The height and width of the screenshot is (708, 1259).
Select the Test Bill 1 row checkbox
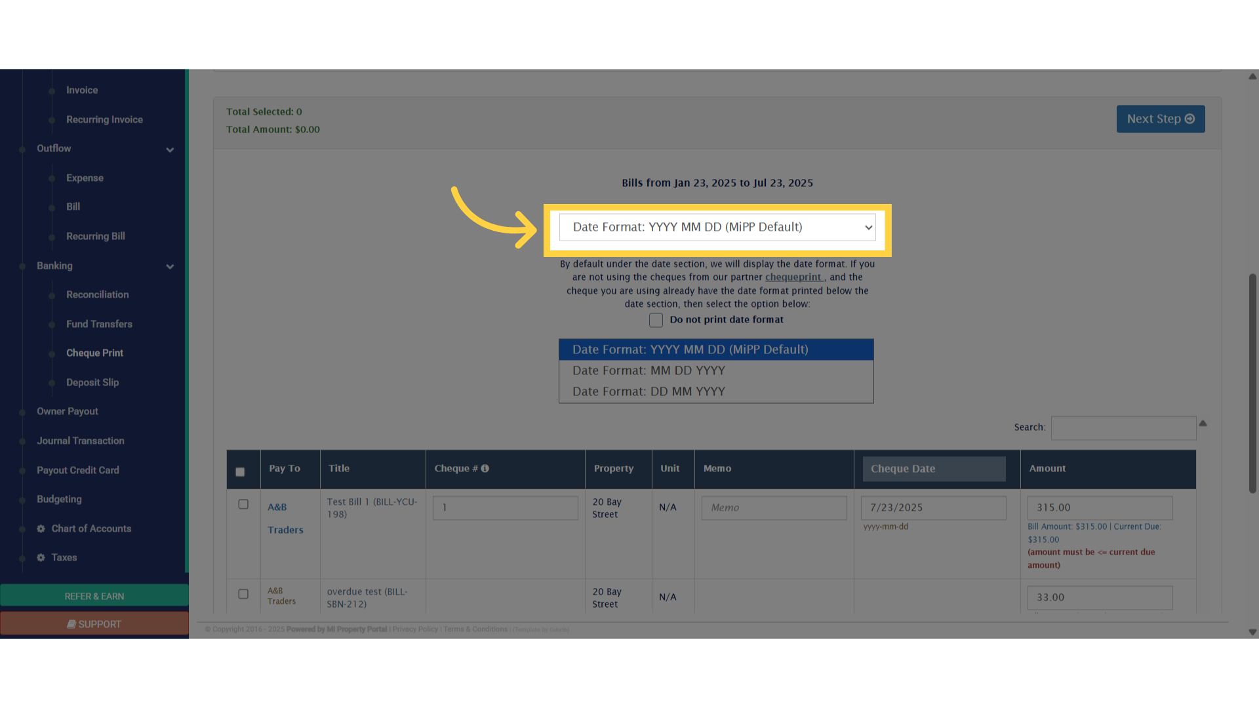pos(243,504)
